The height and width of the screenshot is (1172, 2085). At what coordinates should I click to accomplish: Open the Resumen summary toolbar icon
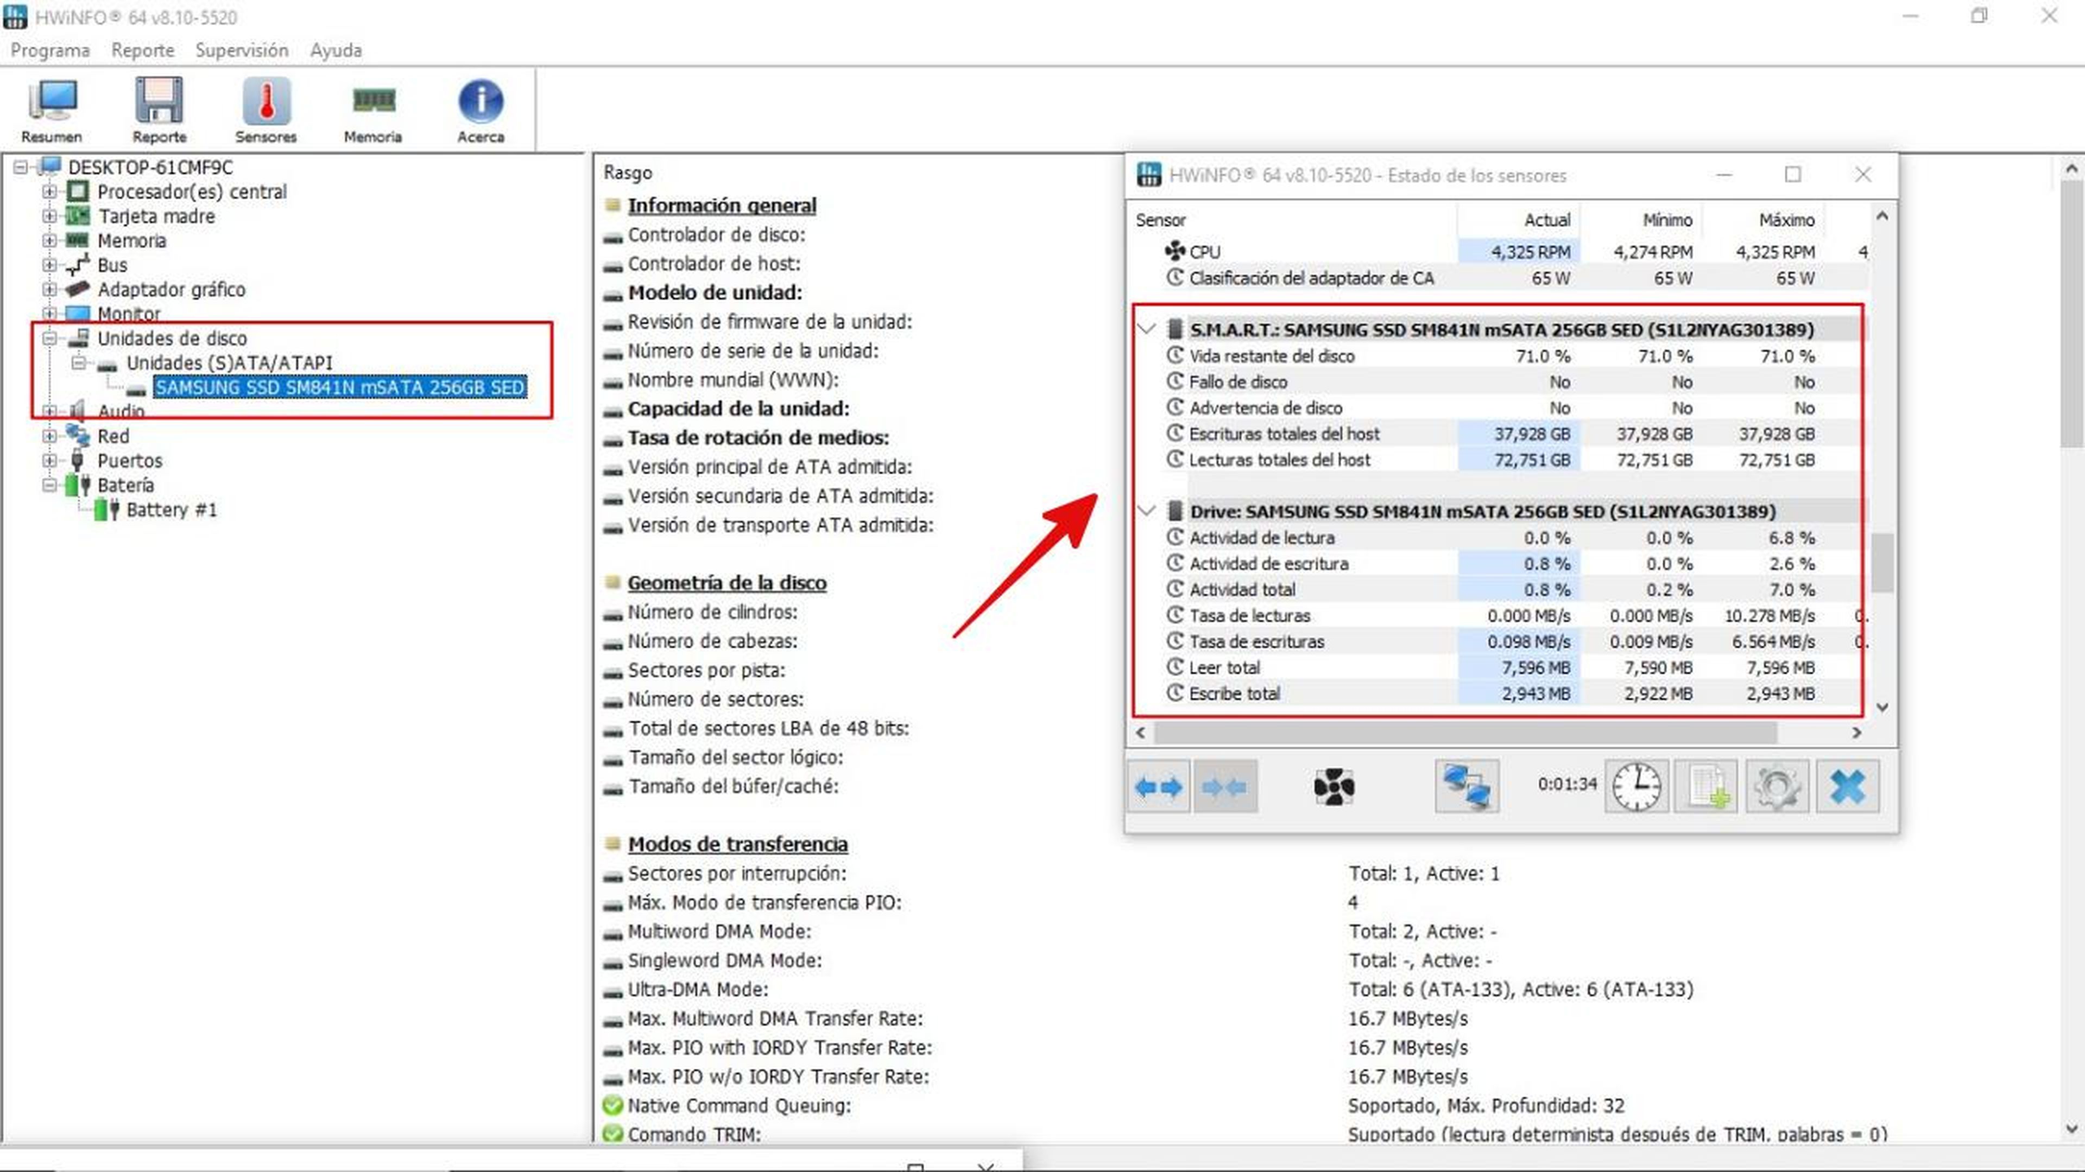coord(52,110)
